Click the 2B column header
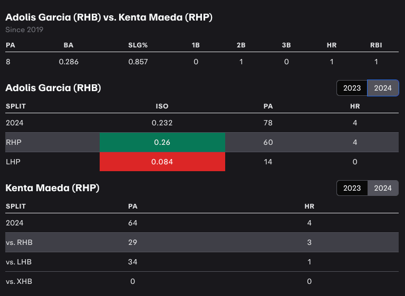Image resolution: width=405 pixels, height=296 pixels. tap(241, 45)
